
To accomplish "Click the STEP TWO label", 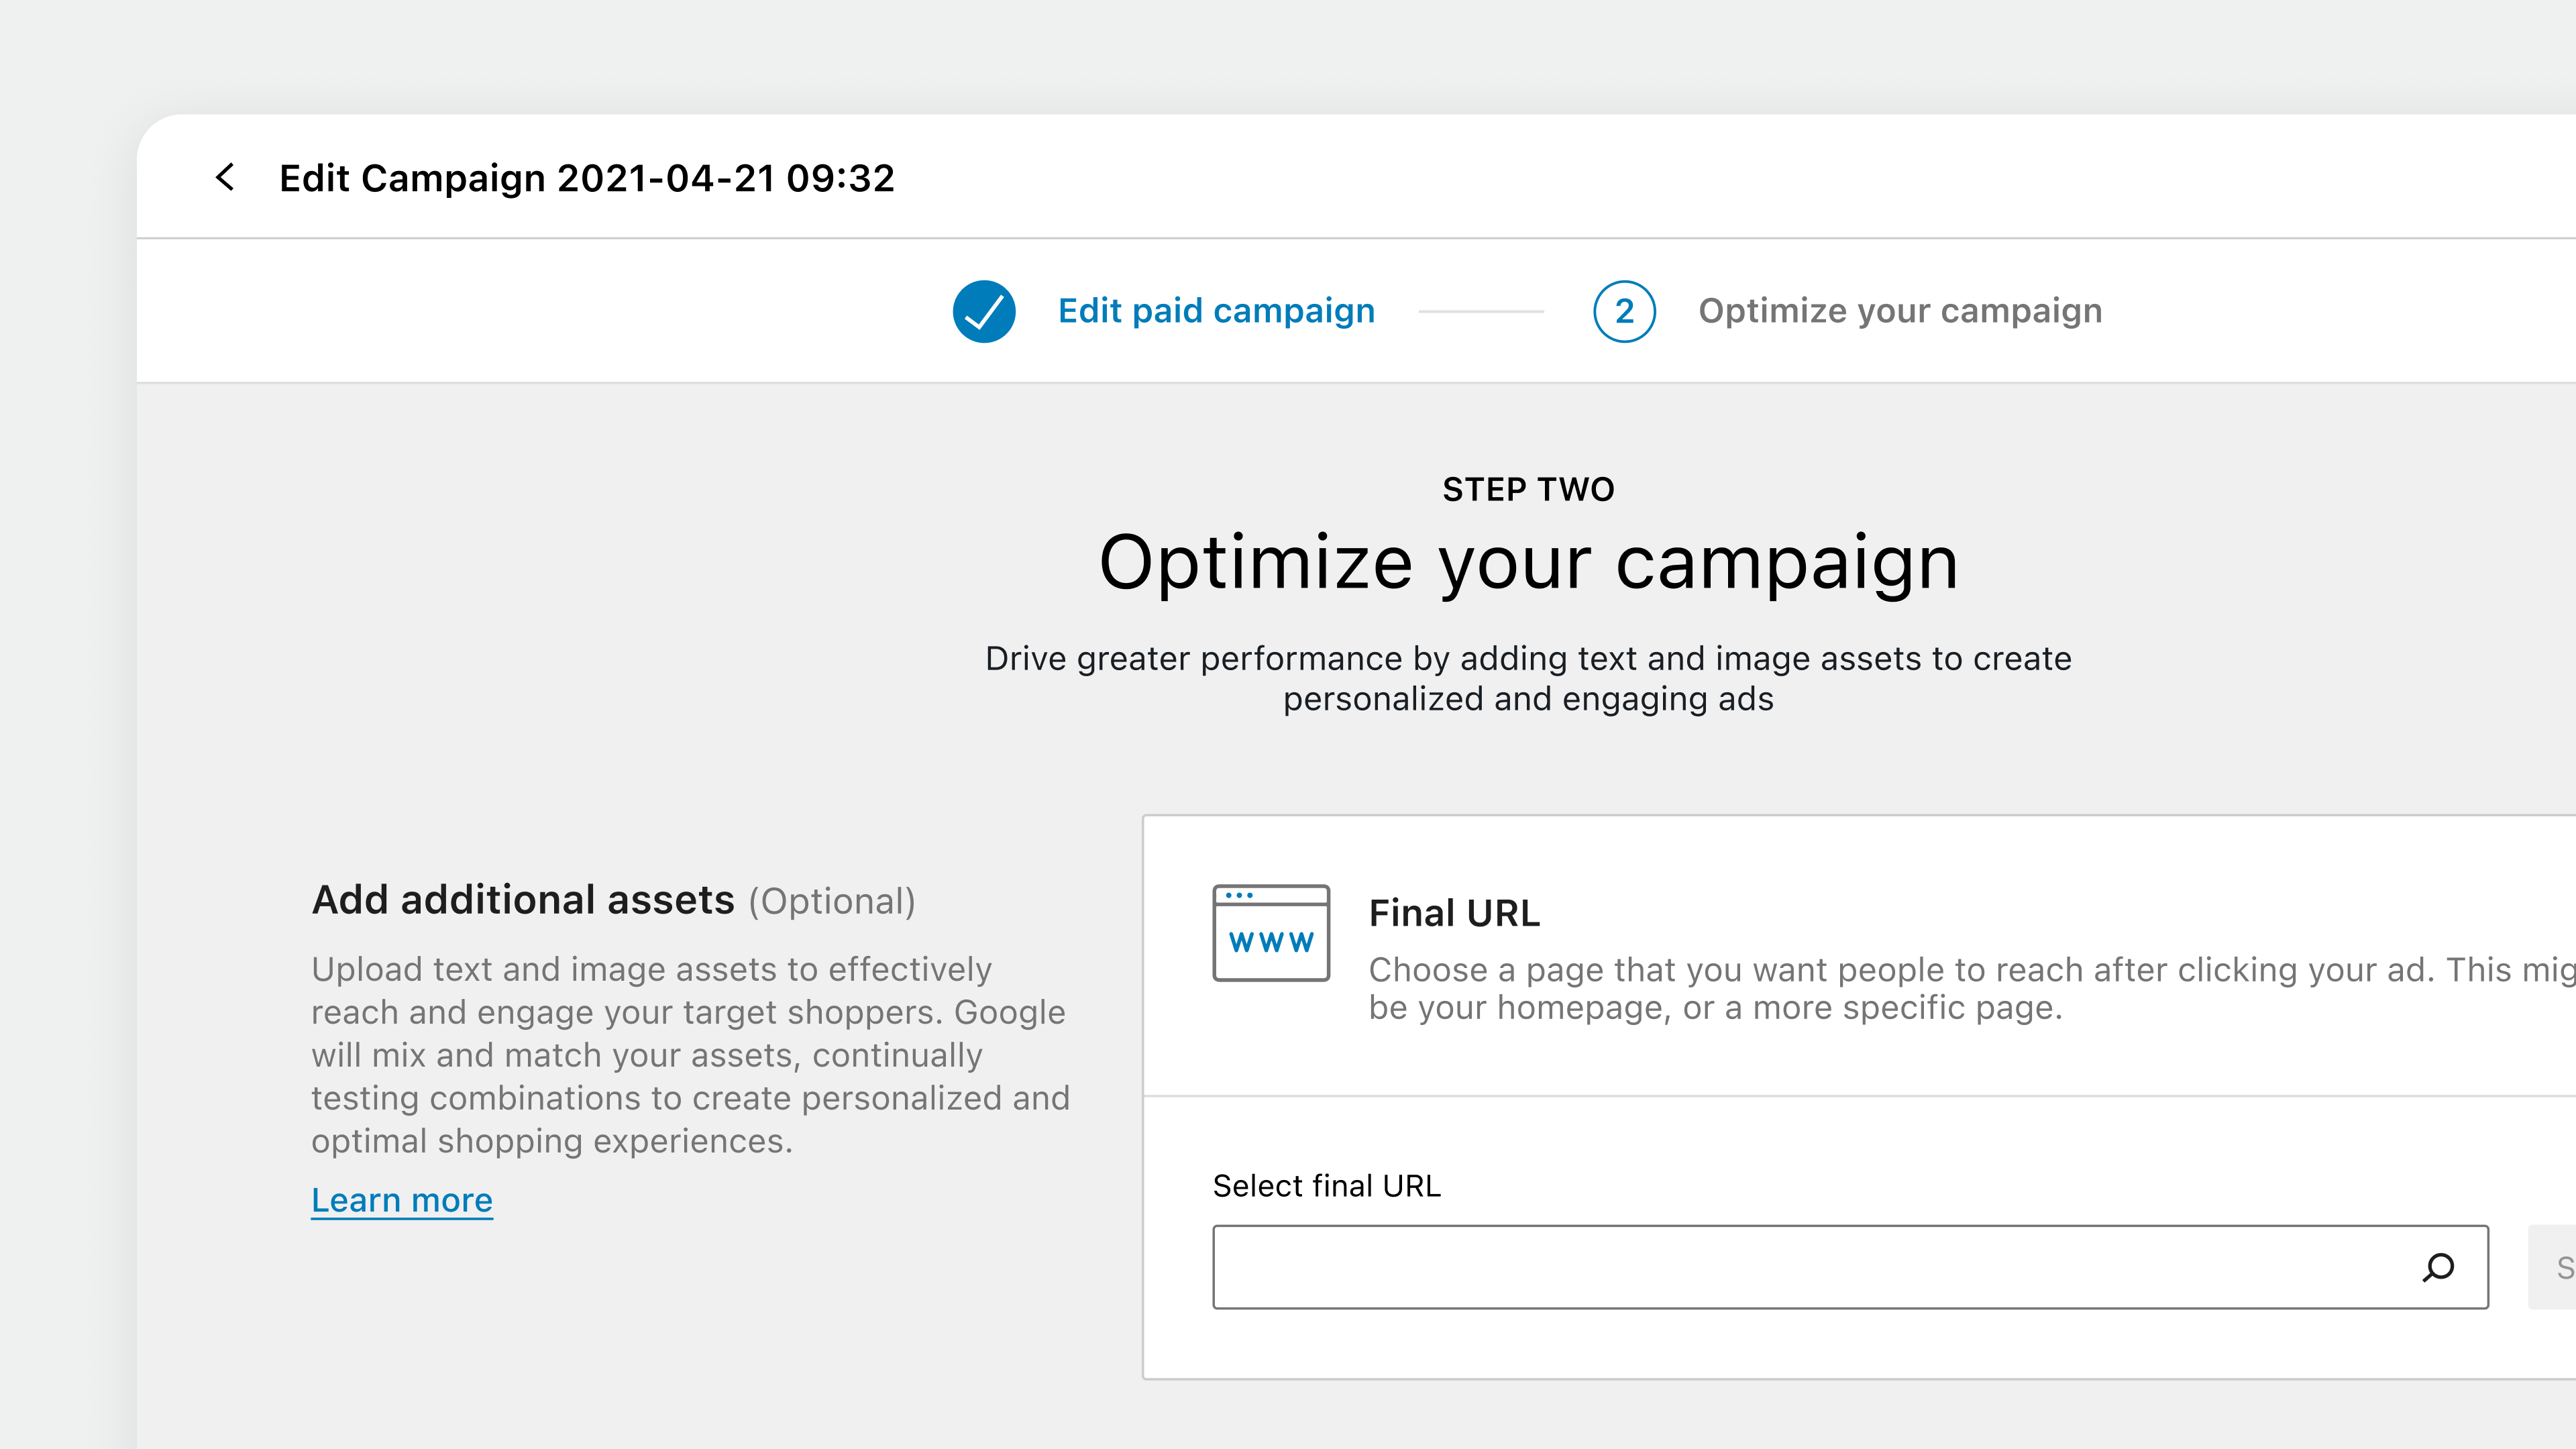I will [x=1528, y=489].
